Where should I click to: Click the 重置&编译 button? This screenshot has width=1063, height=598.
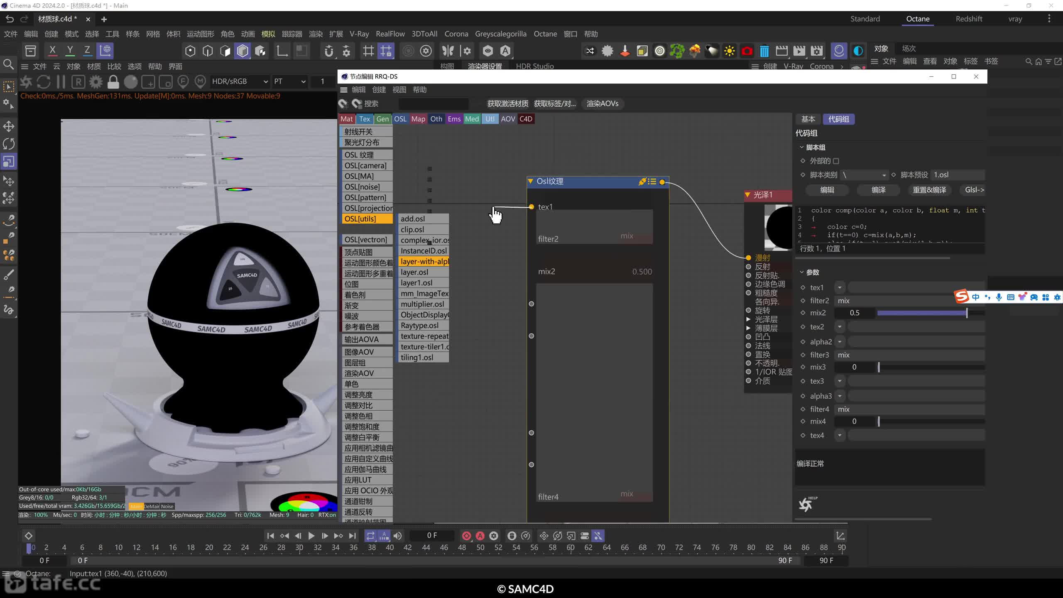pyautogui.click(x=929, y=190)
